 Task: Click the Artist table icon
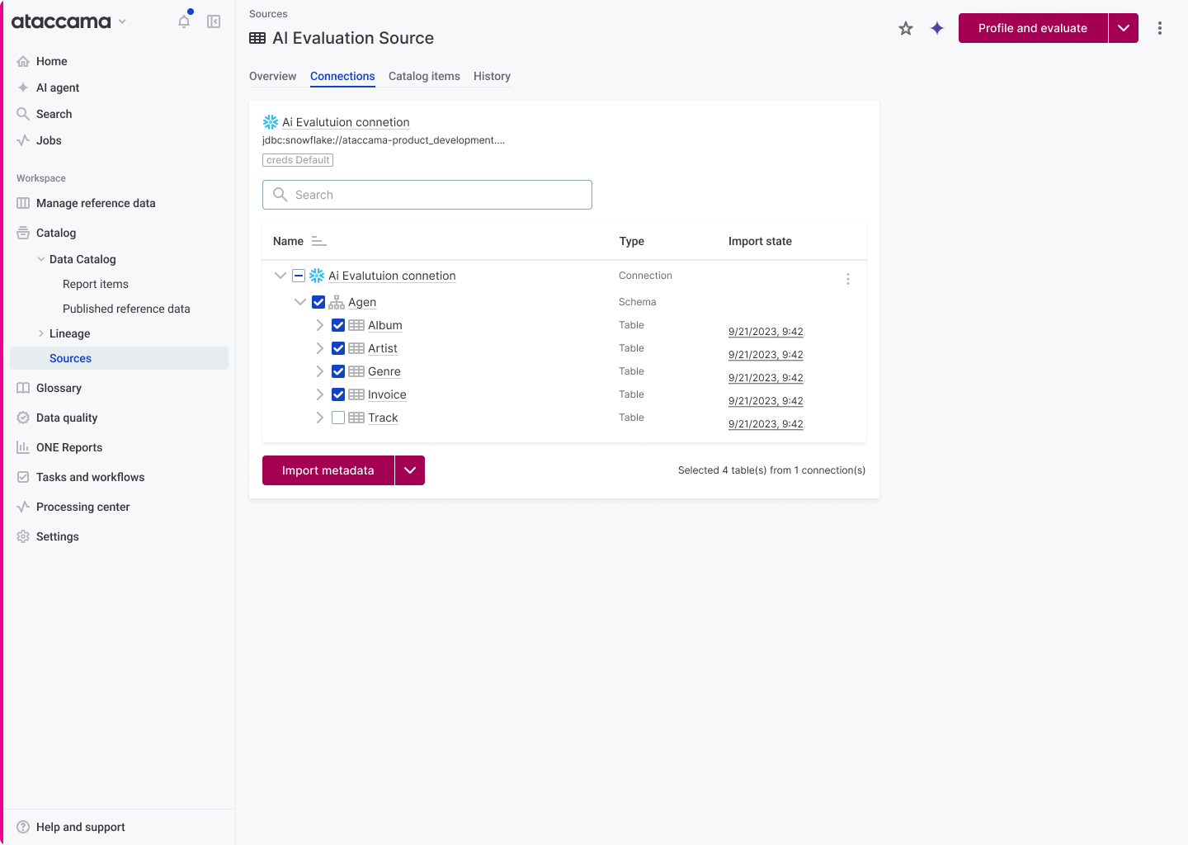pyautogui.click(x=356, y=348)
